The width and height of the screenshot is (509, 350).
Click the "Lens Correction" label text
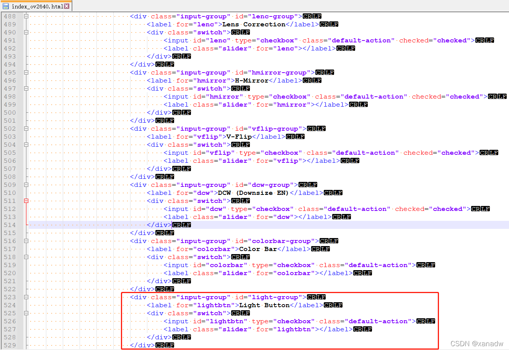(254, 24)
